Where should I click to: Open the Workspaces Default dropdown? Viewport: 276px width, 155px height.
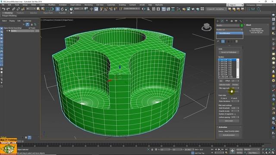click(265, 5)
